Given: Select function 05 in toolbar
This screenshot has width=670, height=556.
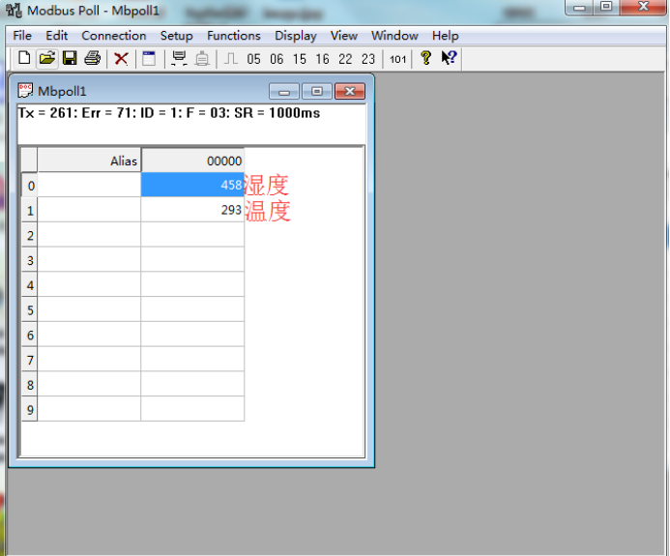Looking at the screenshot, I should [x=254, y=60].
